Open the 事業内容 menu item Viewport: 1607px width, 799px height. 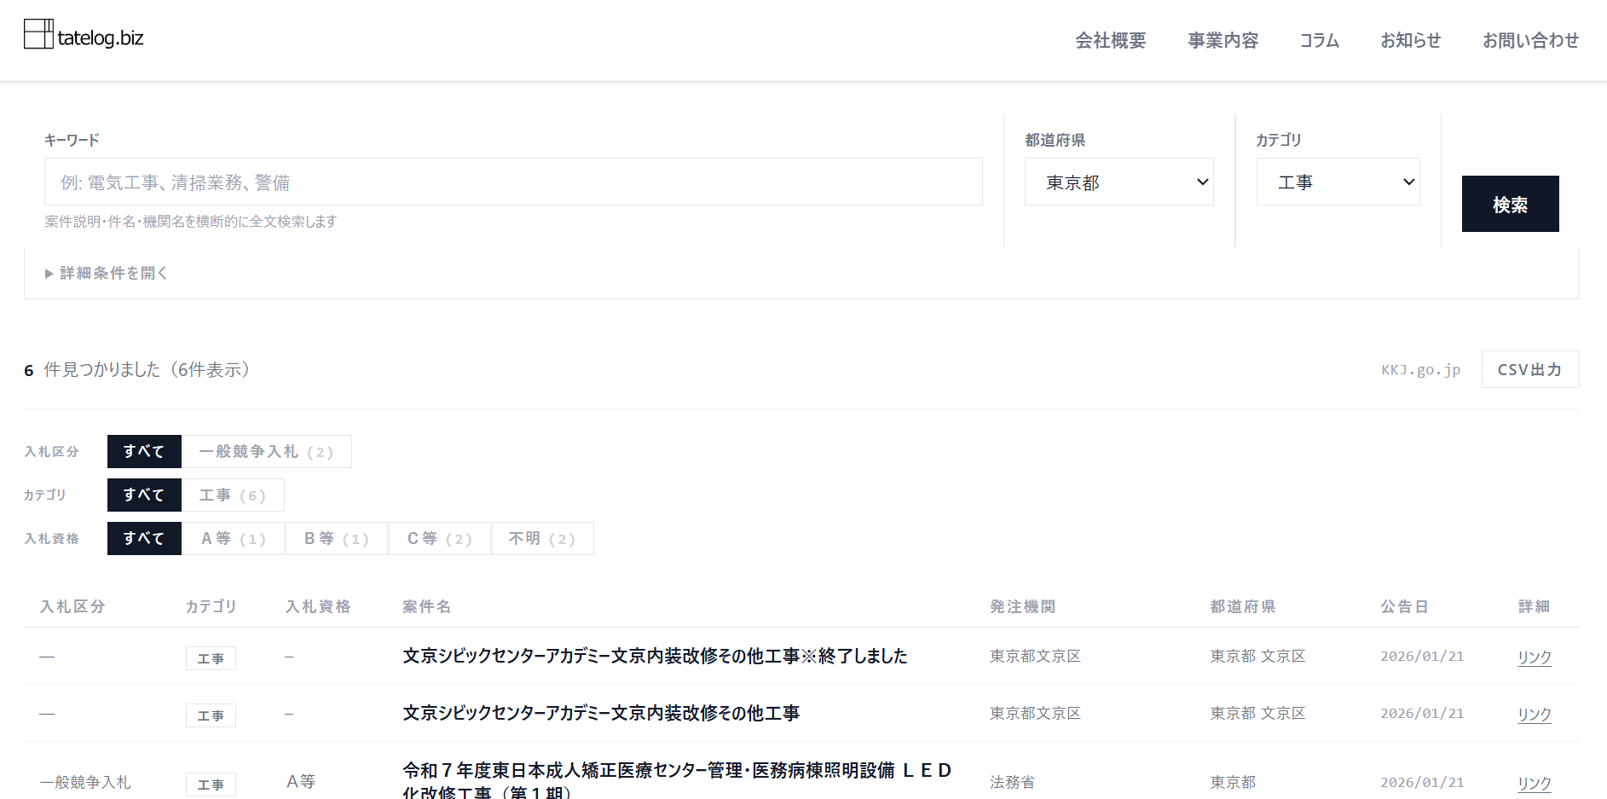[1223, 40]
